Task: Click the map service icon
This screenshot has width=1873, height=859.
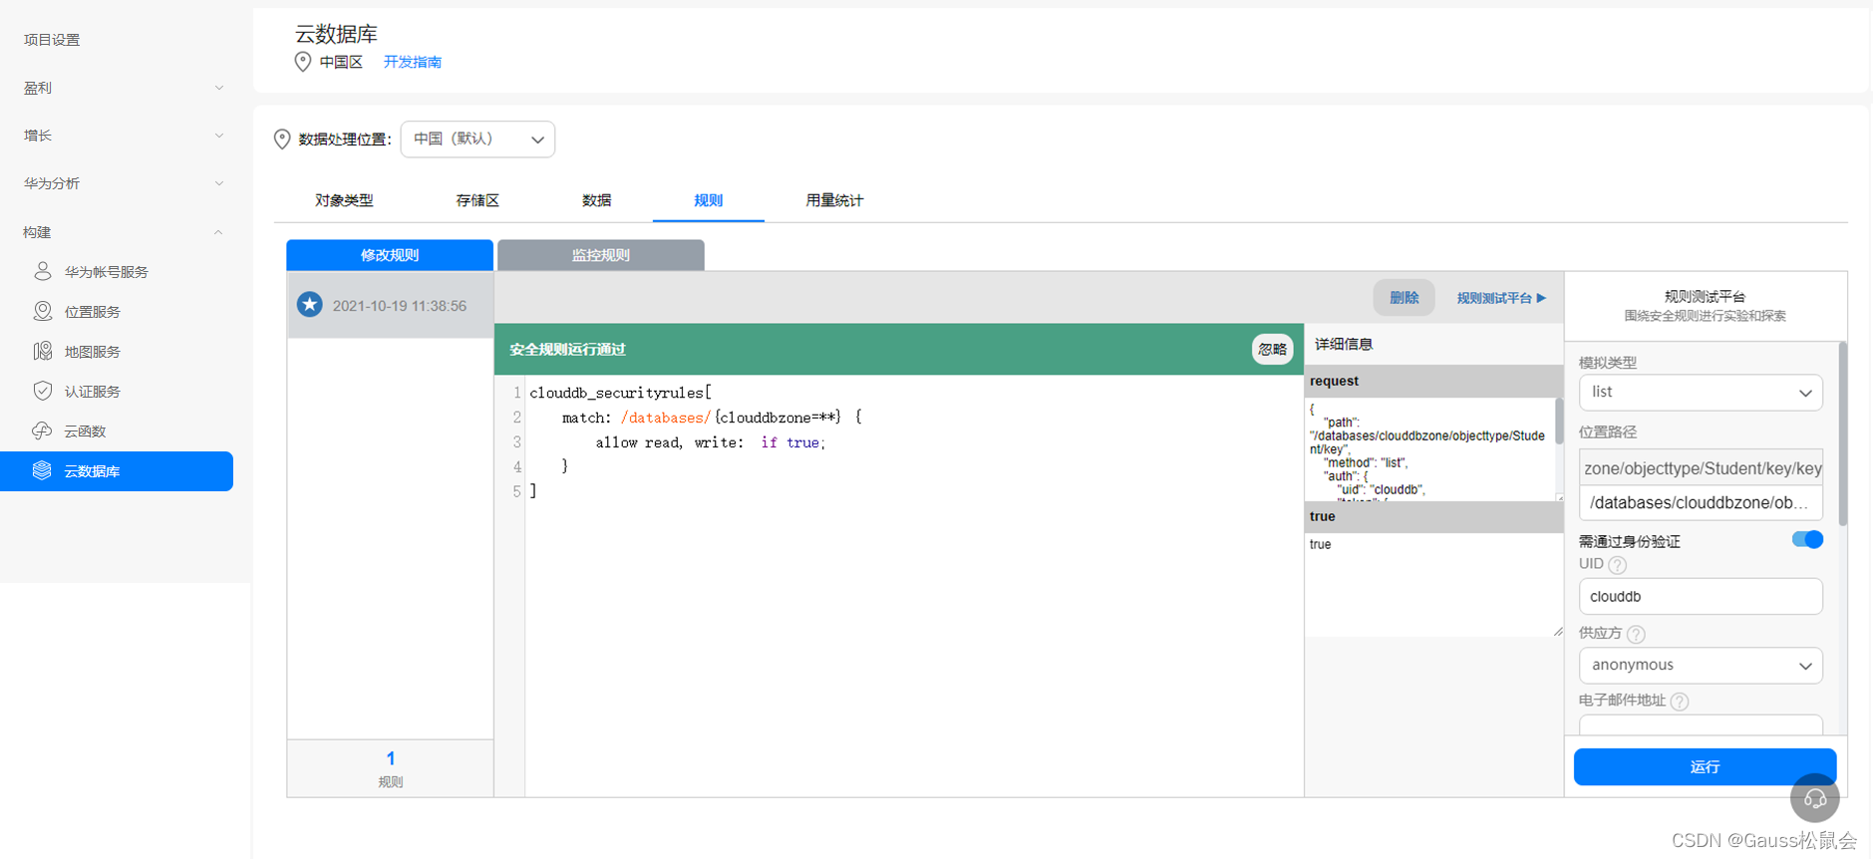Action: (43, 351)
